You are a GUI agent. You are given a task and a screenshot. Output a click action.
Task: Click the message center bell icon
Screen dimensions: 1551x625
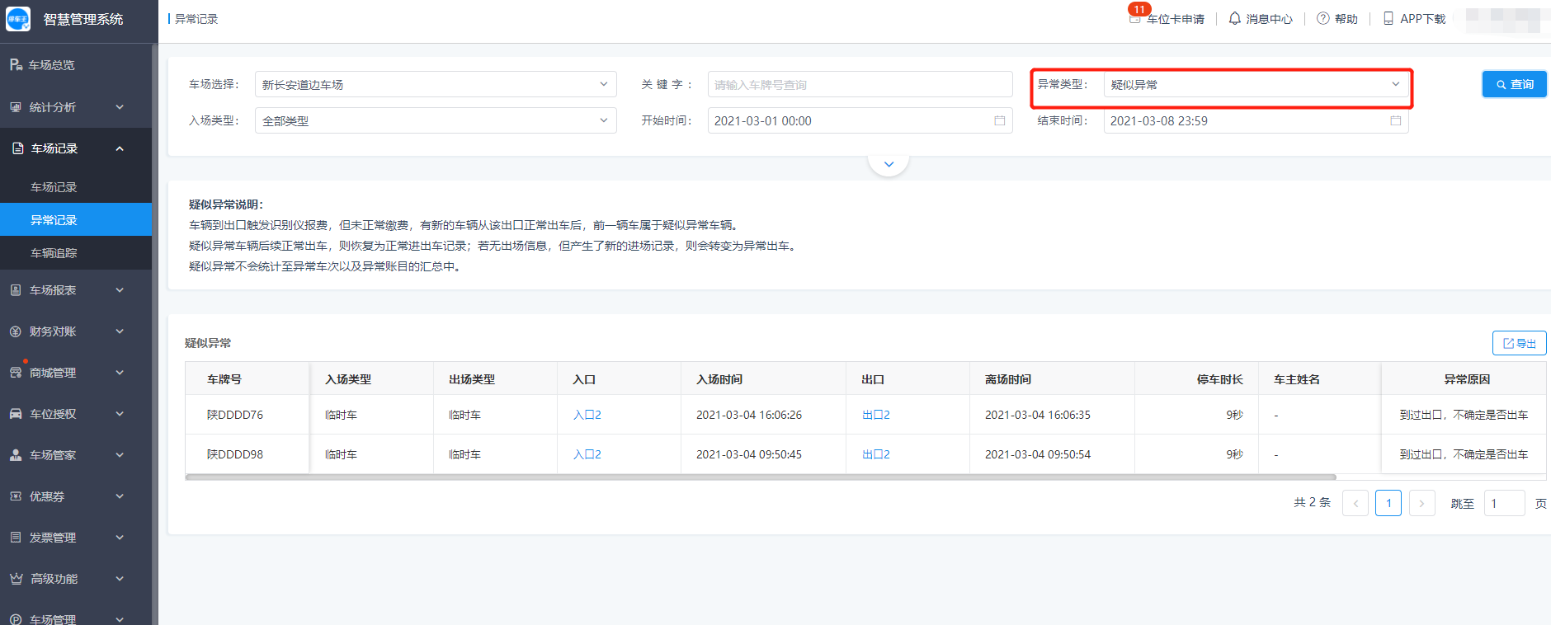tap(1234, 18)
